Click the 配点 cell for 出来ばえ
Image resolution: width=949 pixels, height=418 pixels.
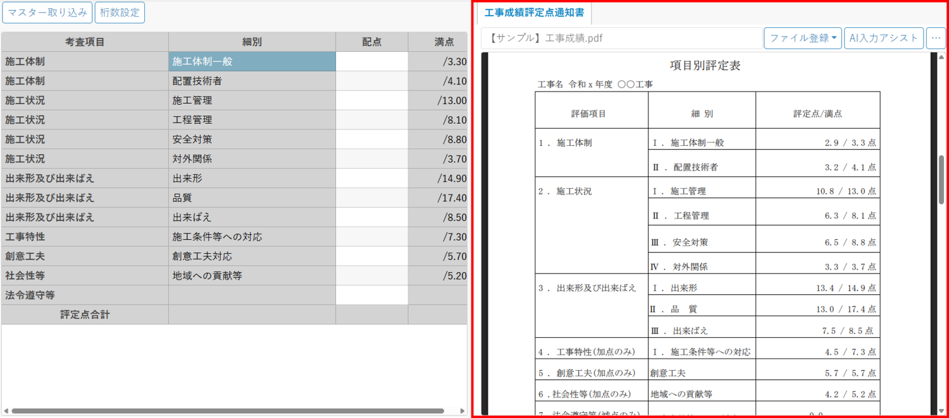(371, 218)
